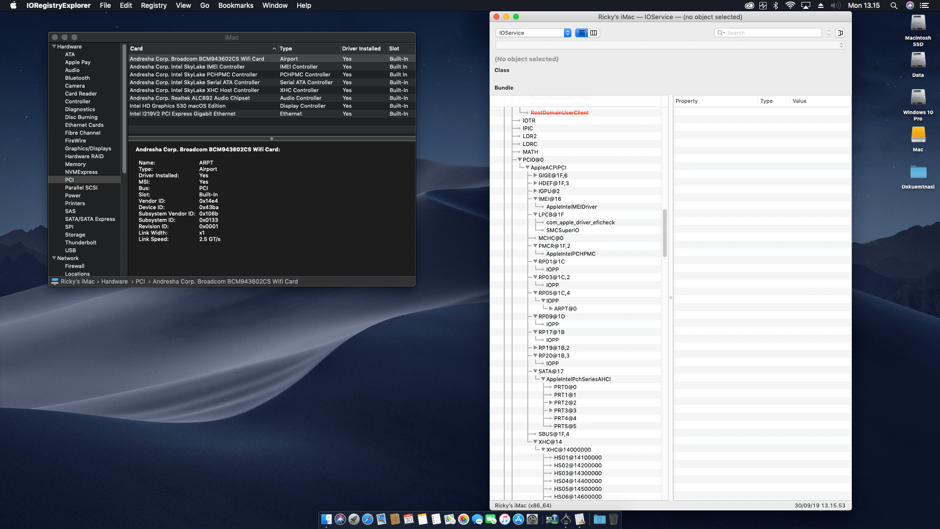The image size is (940, 529).
Task: Switch to column browser view
Action: (594, 33)
